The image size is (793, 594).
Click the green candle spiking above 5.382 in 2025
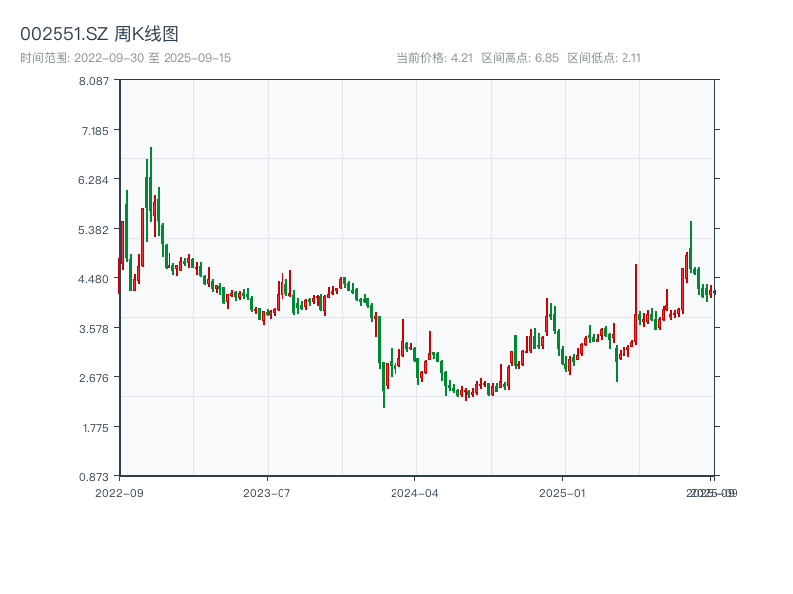[x=691, y=247]
